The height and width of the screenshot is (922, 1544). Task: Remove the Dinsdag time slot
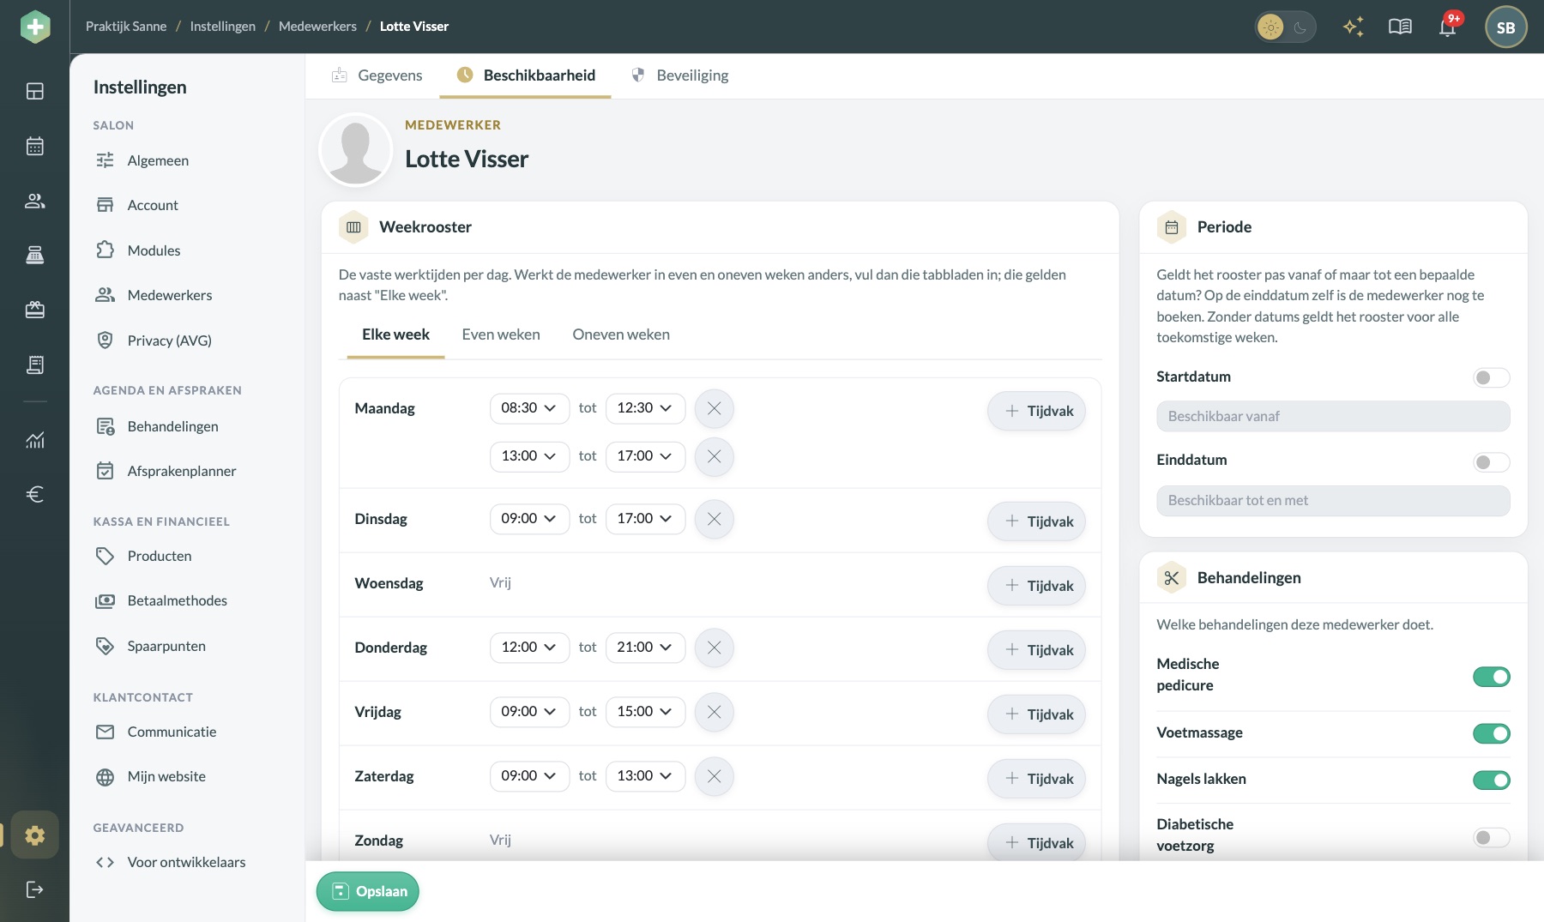pyautogui.click(x=714, y=519)
